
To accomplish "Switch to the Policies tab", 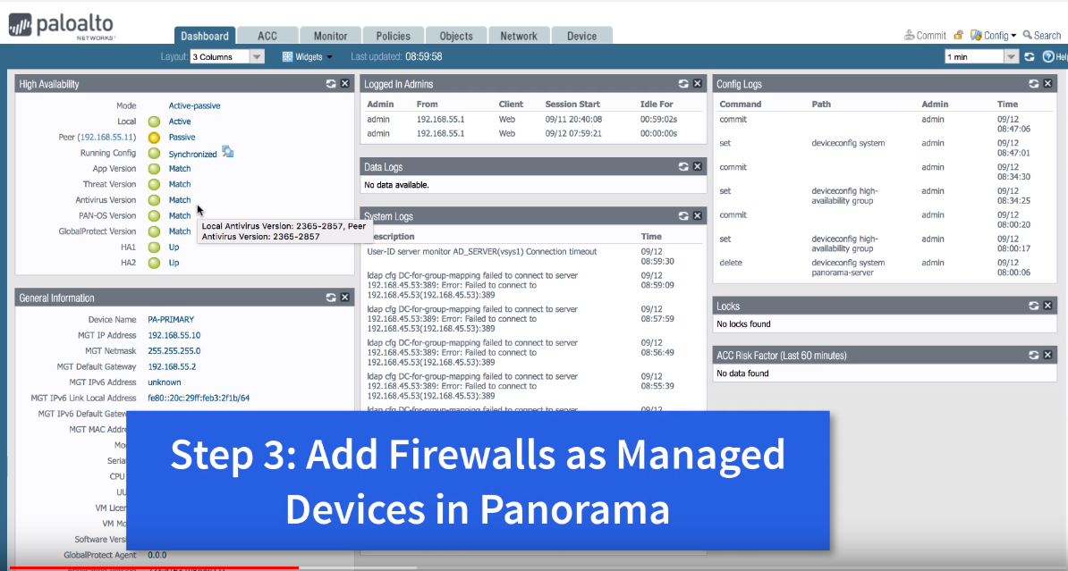I will point(393,36).
